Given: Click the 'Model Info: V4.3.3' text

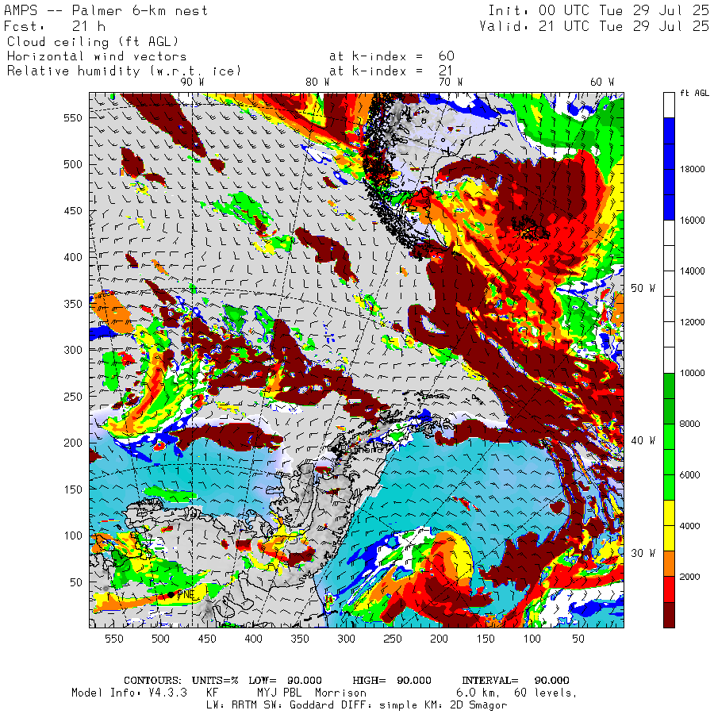Looking at the screenshot, I should point(129,693).
